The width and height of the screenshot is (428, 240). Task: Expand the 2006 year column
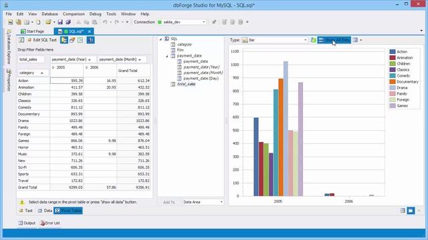[86, 67]
